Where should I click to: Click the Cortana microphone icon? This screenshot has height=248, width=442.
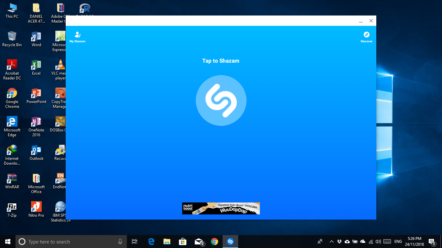[x=120, y=242]
